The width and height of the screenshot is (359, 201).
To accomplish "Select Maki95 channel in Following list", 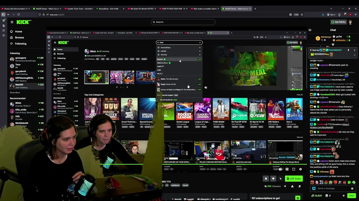I will coord(27,86).
